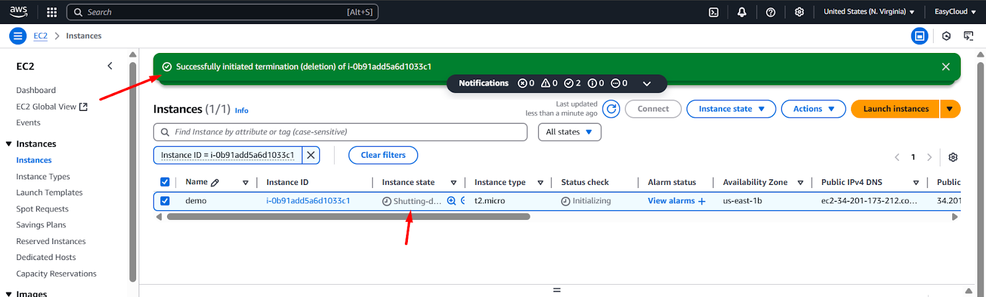Click the bottom split-panel resize handle
This screenshot has width=986, height=297.
point(556,290)
